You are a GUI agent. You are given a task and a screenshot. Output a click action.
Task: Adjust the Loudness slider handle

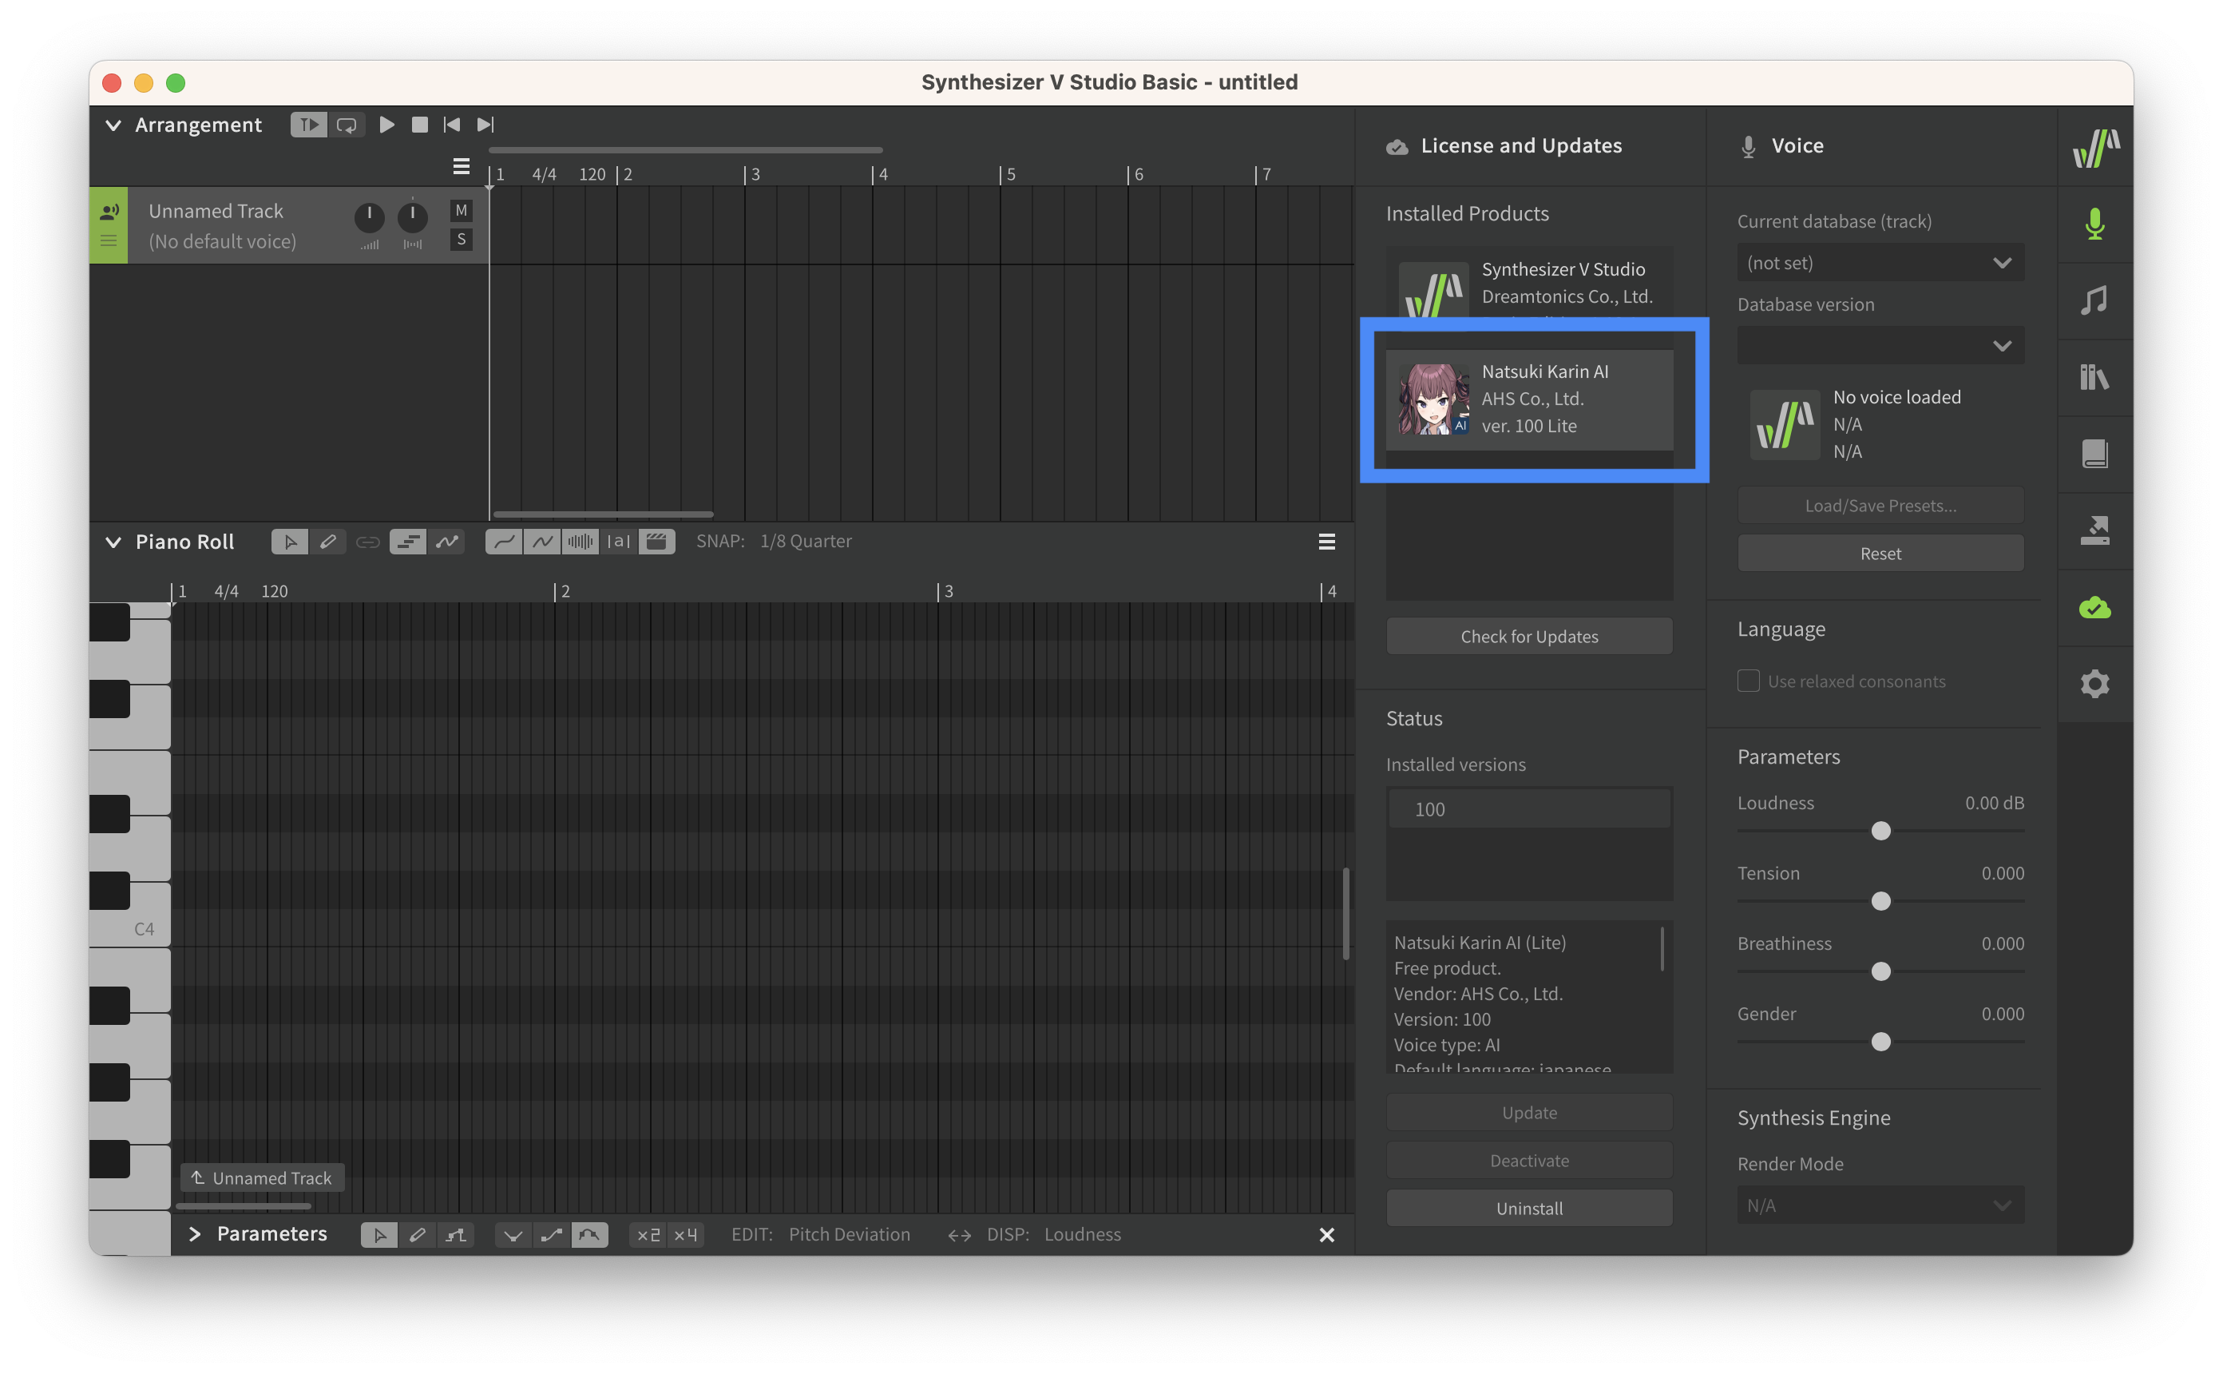[x=1880, y=831]
